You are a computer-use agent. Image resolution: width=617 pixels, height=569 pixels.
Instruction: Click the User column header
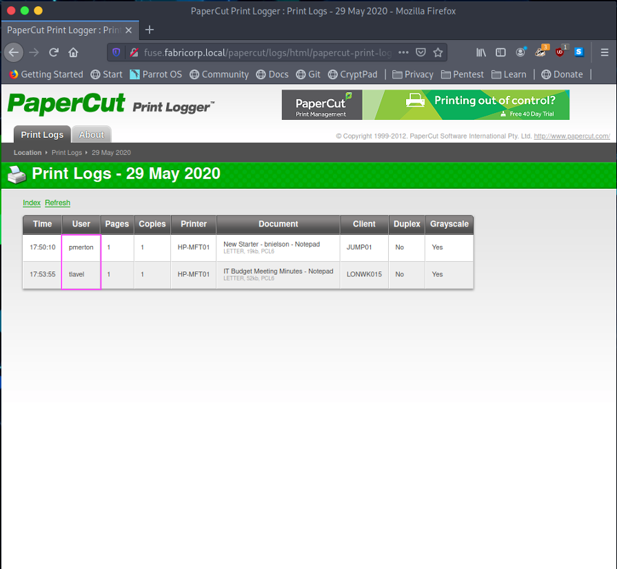point(81,224)
